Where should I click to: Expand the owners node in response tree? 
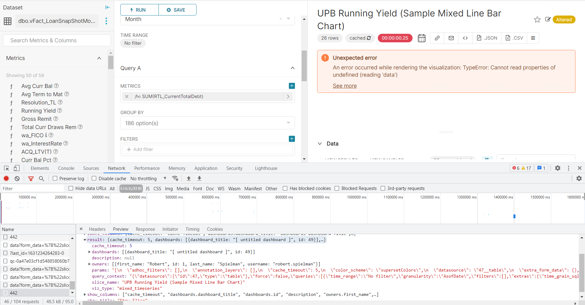coord(89,264)
